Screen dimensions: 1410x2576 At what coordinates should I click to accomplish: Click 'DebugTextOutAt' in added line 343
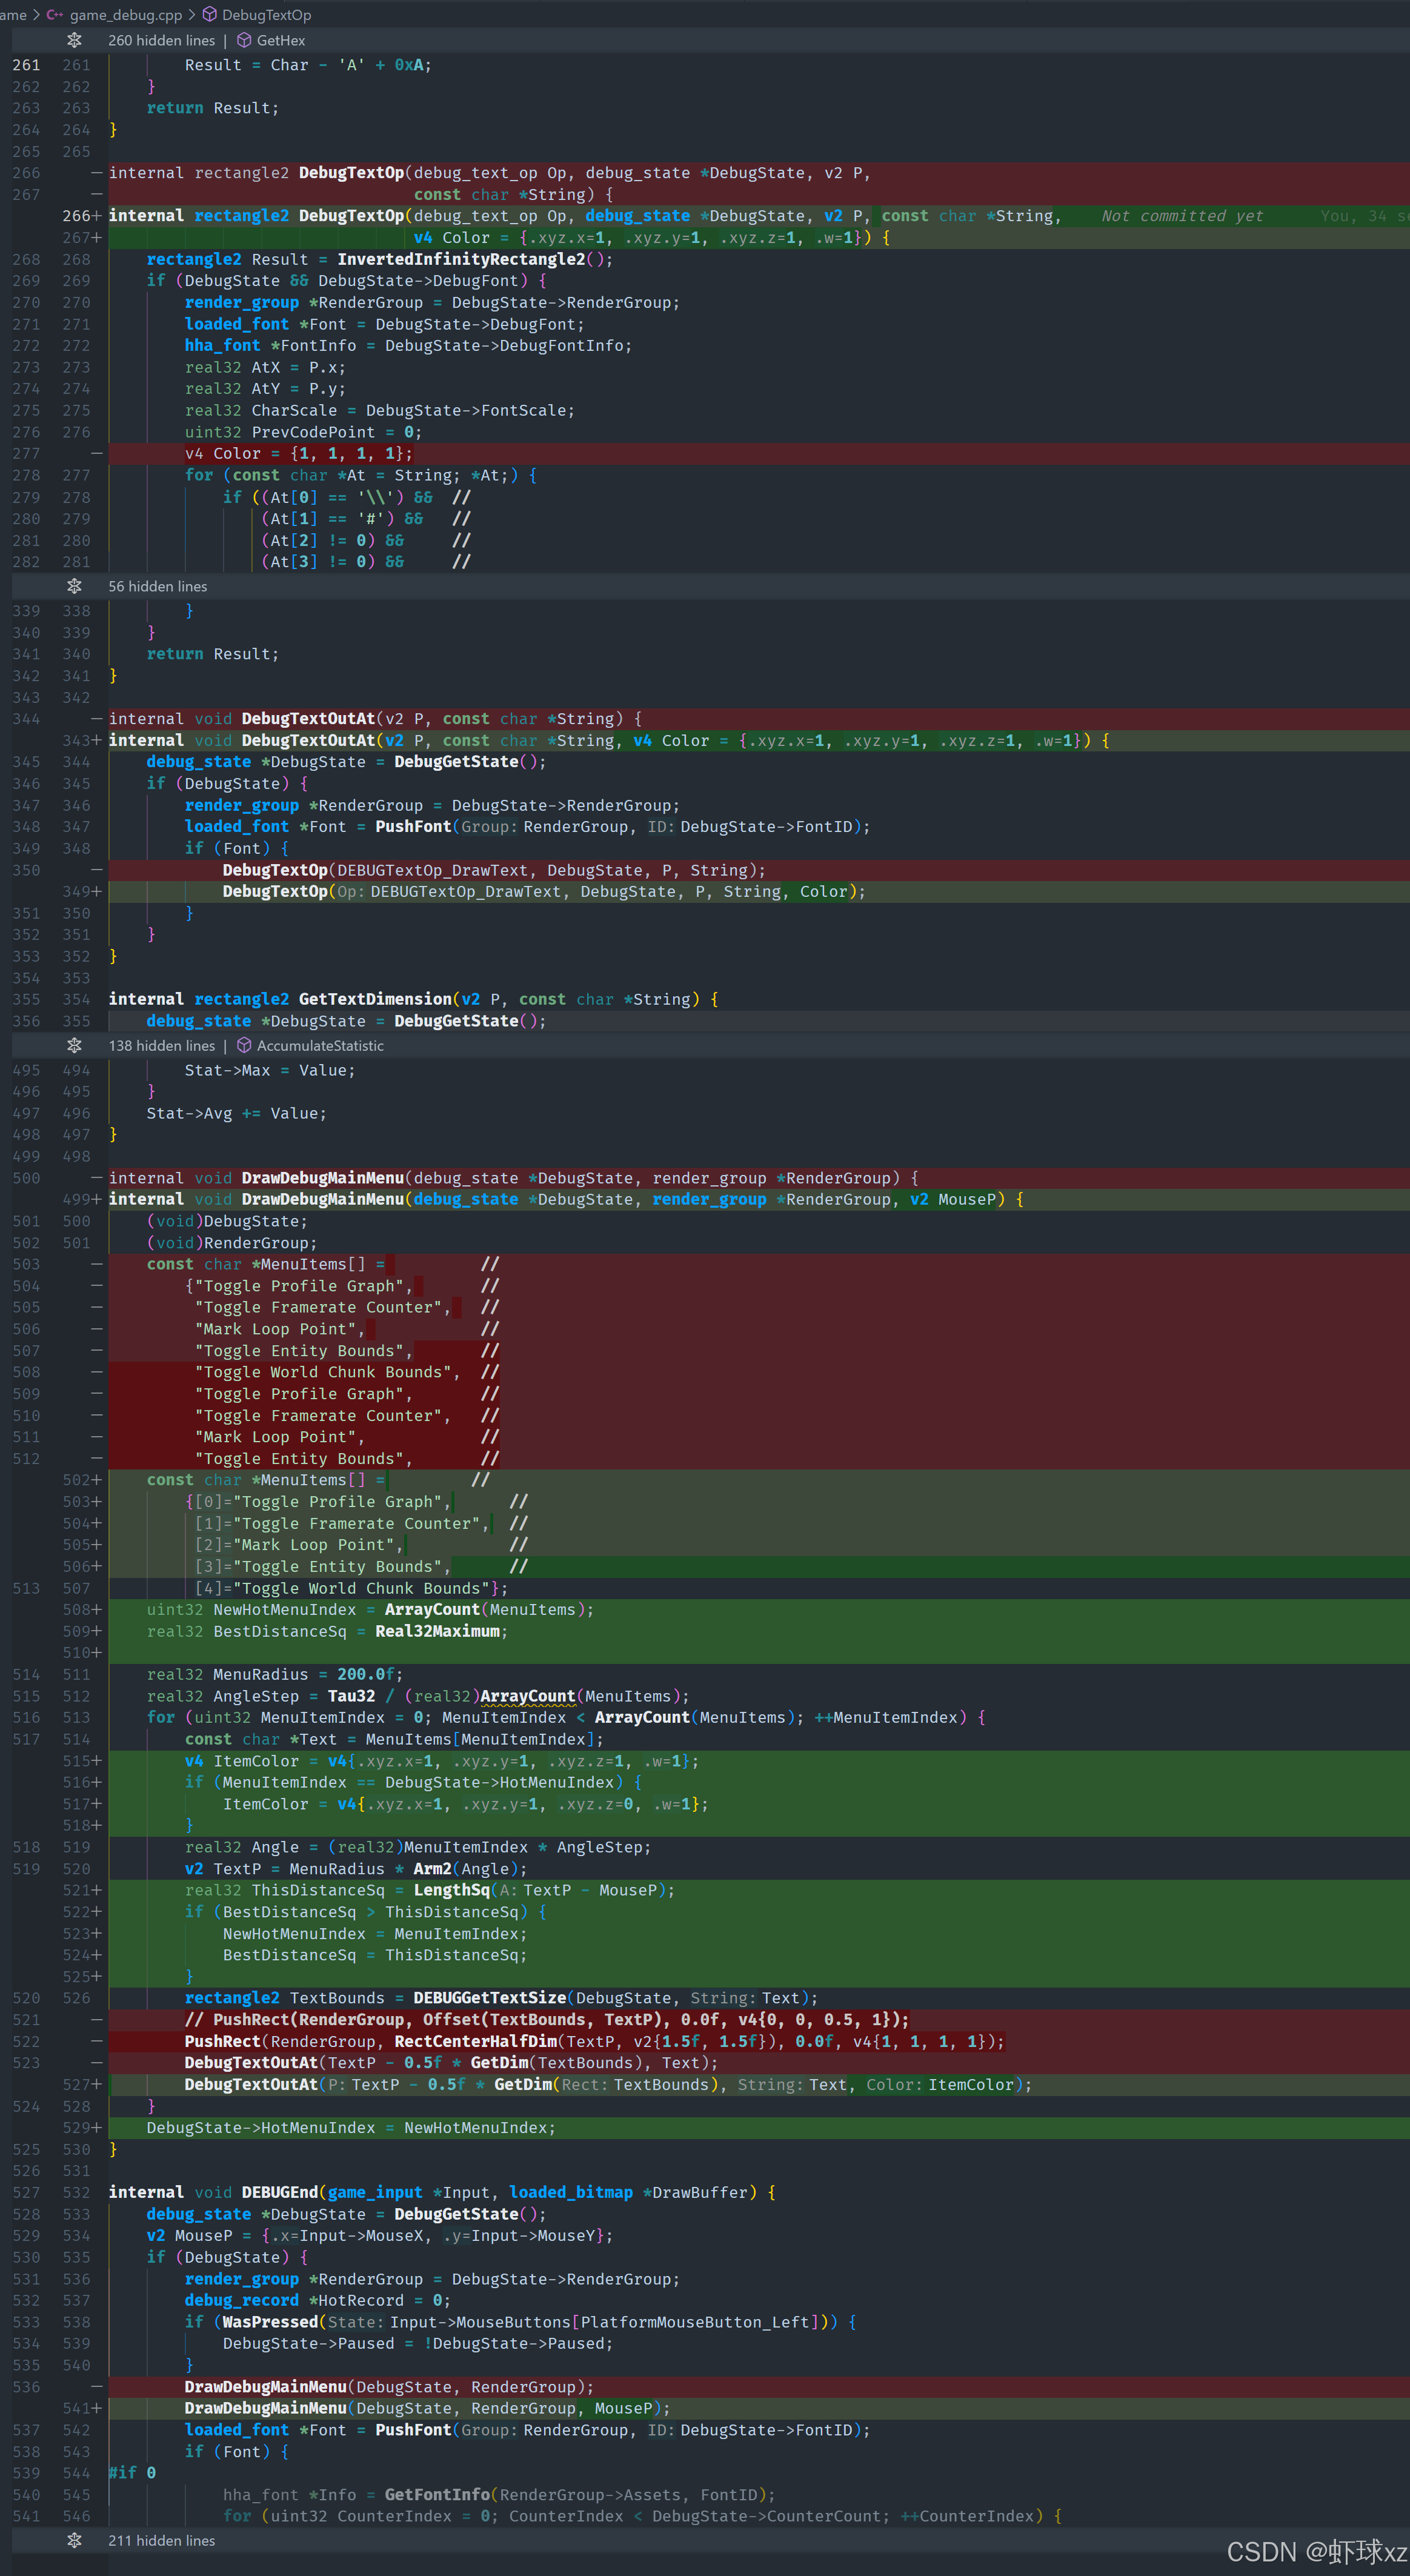308,740
